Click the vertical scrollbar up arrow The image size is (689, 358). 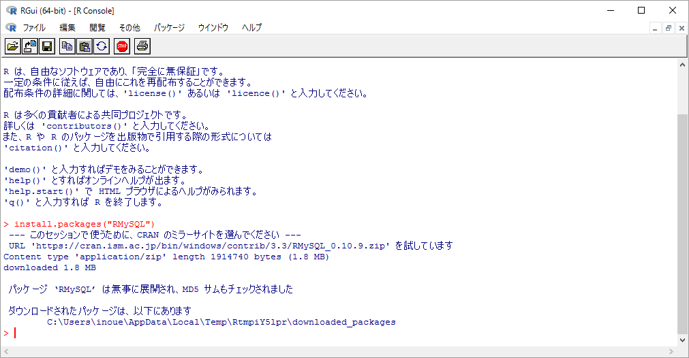coord(682,65)
